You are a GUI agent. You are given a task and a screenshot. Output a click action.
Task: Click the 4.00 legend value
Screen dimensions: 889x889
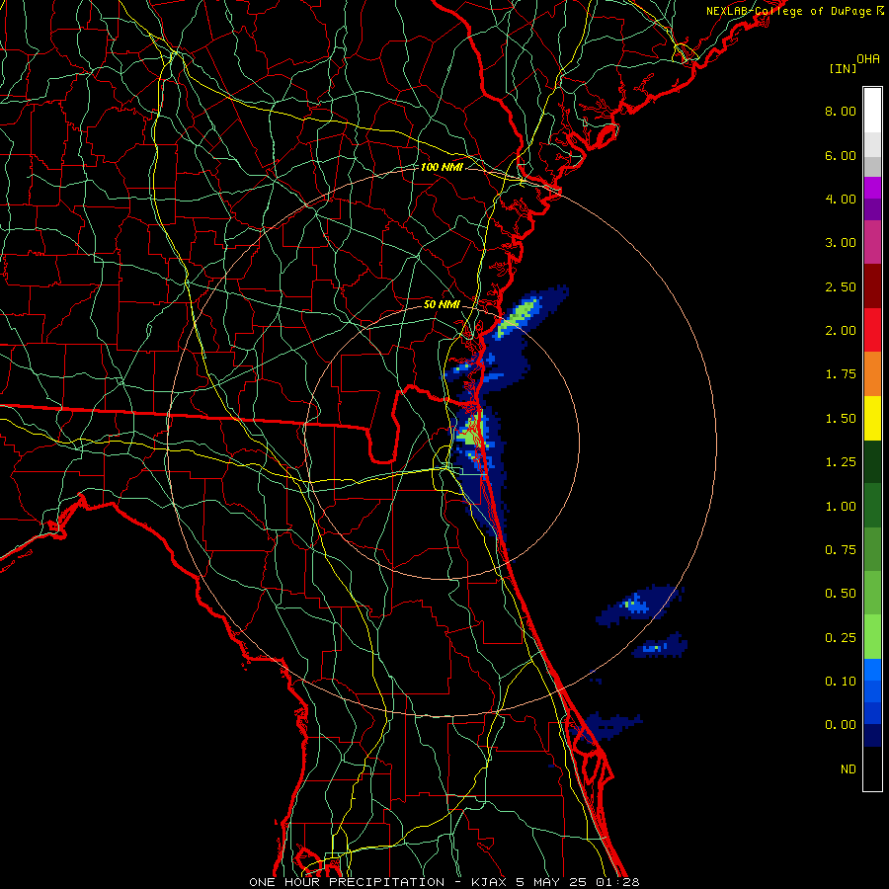841,199
